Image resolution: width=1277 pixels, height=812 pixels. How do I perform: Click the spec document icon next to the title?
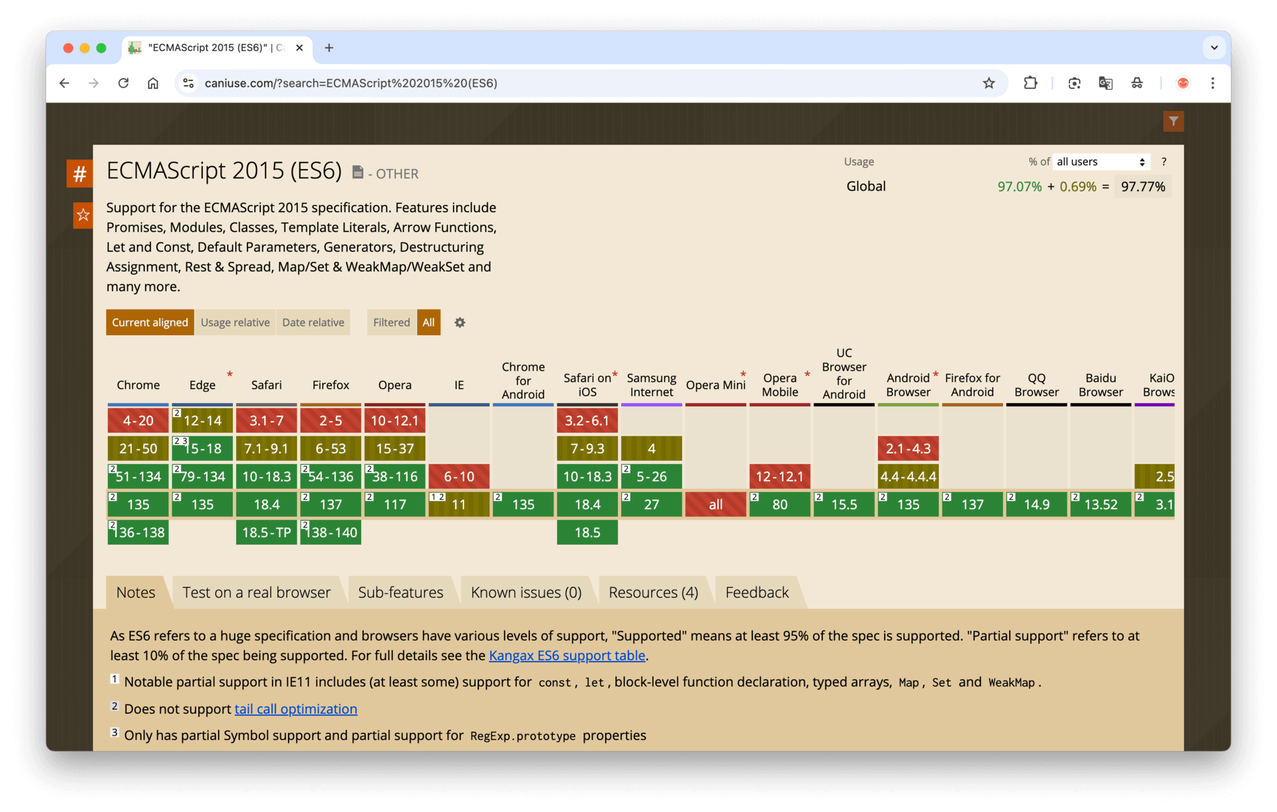coord(358,172)
